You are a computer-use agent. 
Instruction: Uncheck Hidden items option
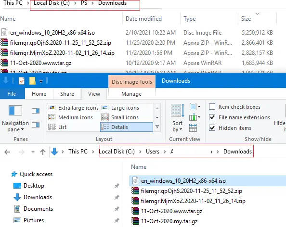[230, 128]
